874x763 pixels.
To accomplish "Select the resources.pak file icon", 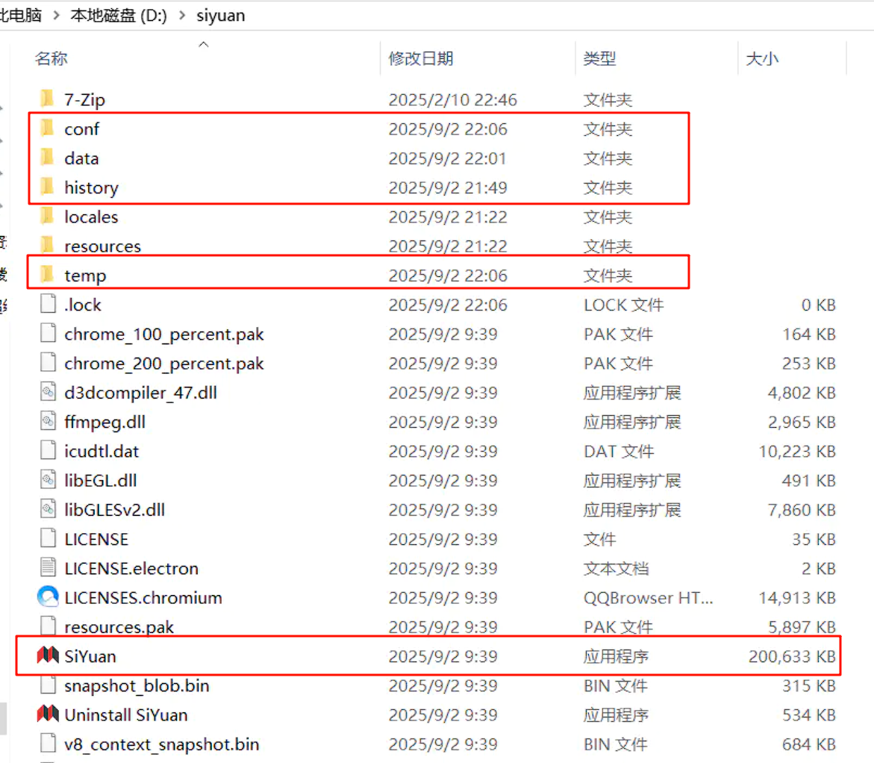I will pos(48,626).
